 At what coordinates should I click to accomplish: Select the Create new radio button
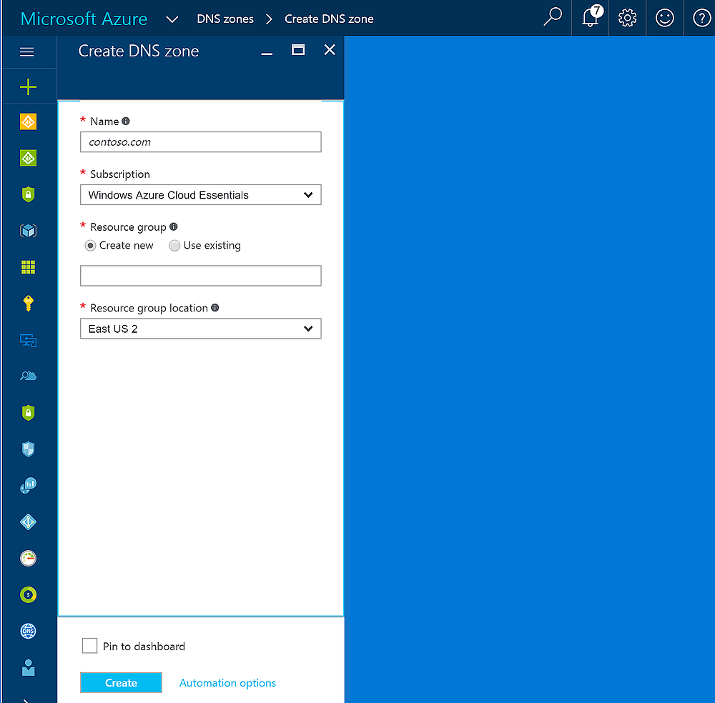coord(90,246)
